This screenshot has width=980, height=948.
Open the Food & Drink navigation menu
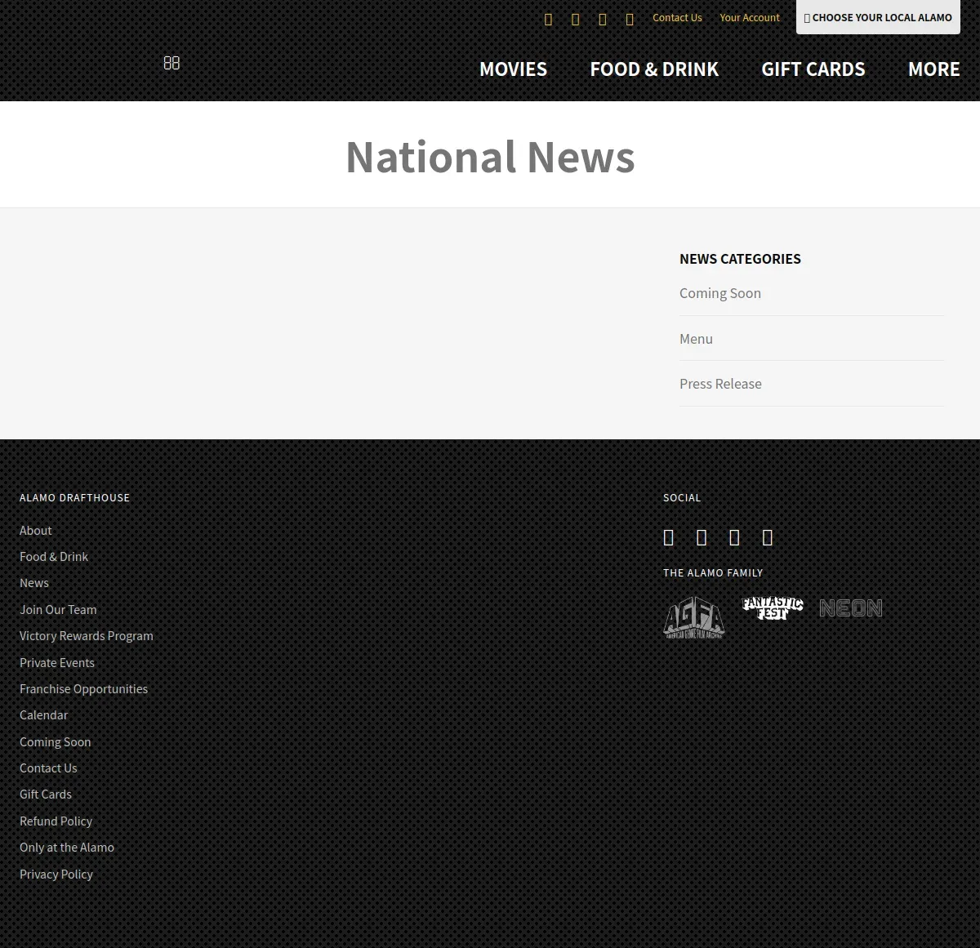click(x=654, y=69)
